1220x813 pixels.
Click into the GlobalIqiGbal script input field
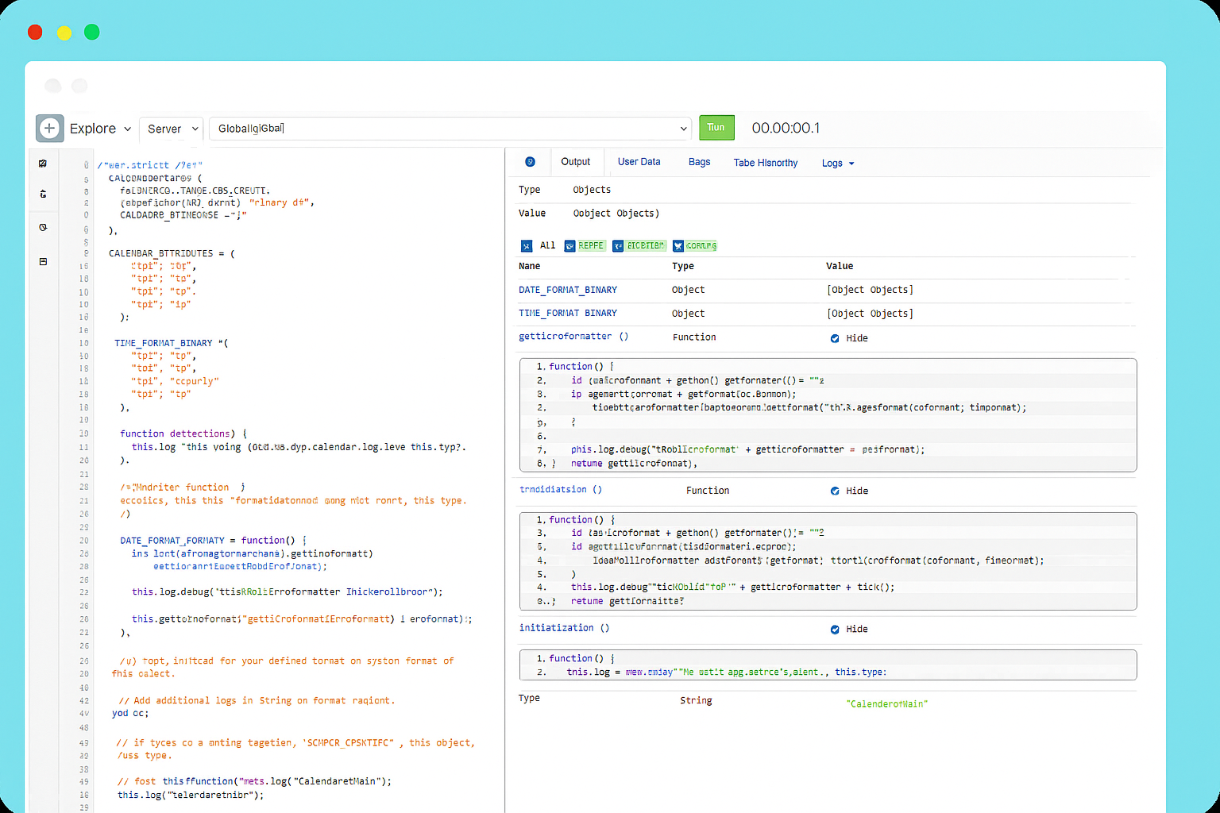click(x=445, y=129)
